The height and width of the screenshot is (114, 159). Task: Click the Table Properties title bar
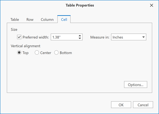point(80,5)
